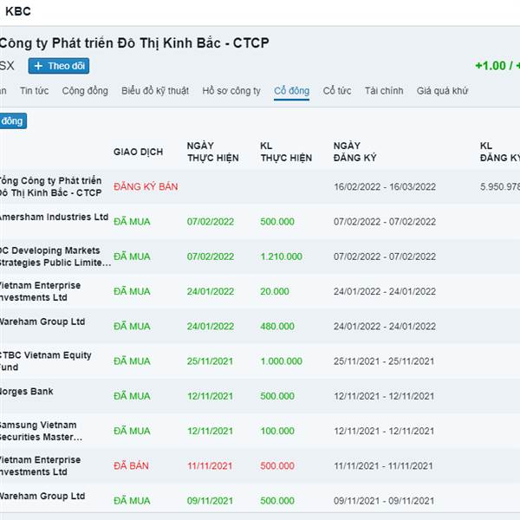
Task: Click the red 11/11/2021 execution date
Action: click(x=210, y=465)
